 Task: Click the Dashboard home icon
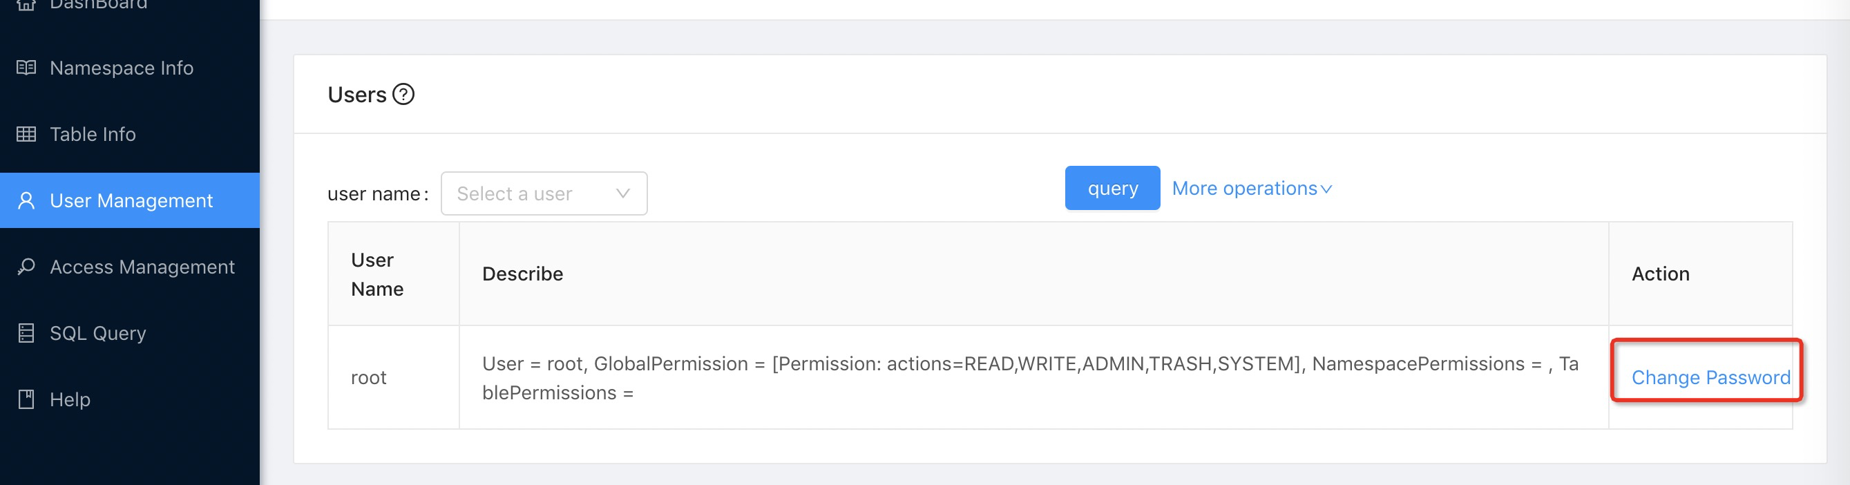(26, 5)
